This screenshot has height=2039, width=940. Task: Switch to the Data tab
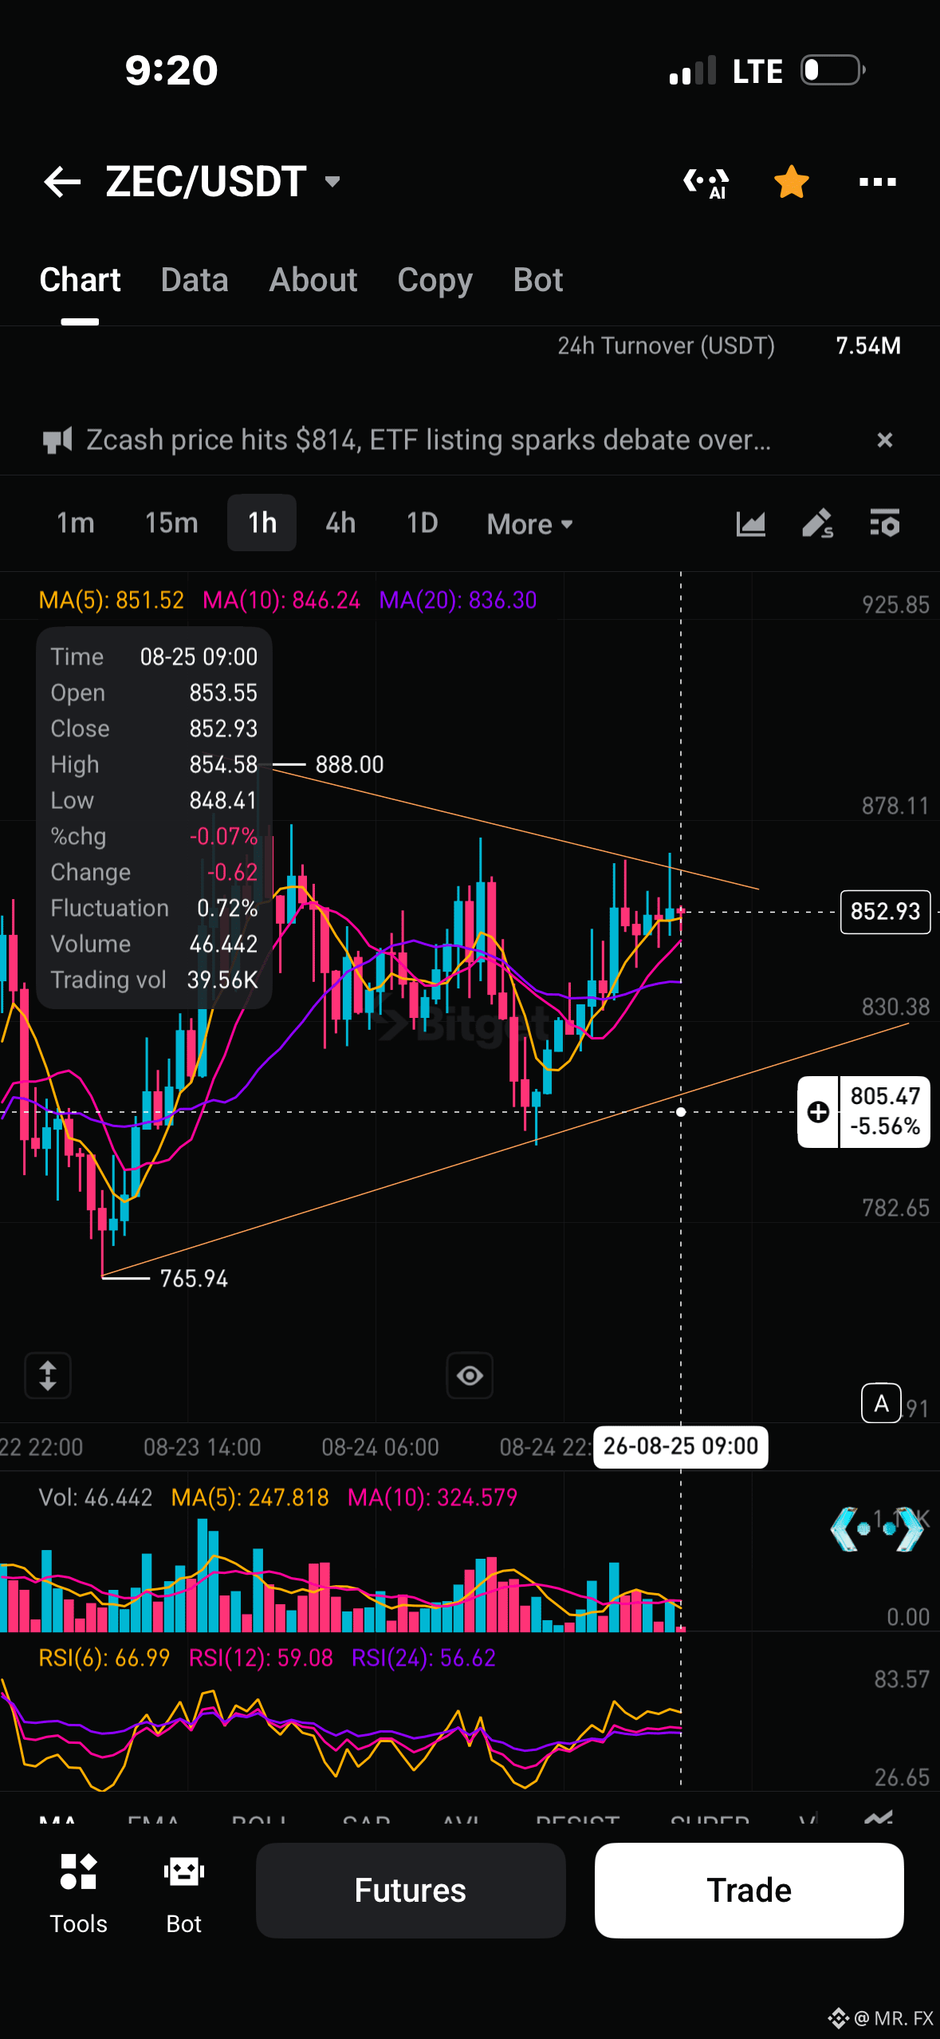pyautogui.click(x=195, y=280)
